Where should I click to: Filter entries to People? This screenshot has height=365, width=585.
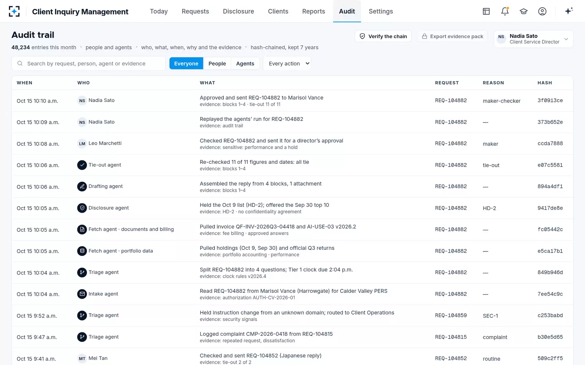coord(217,64)
